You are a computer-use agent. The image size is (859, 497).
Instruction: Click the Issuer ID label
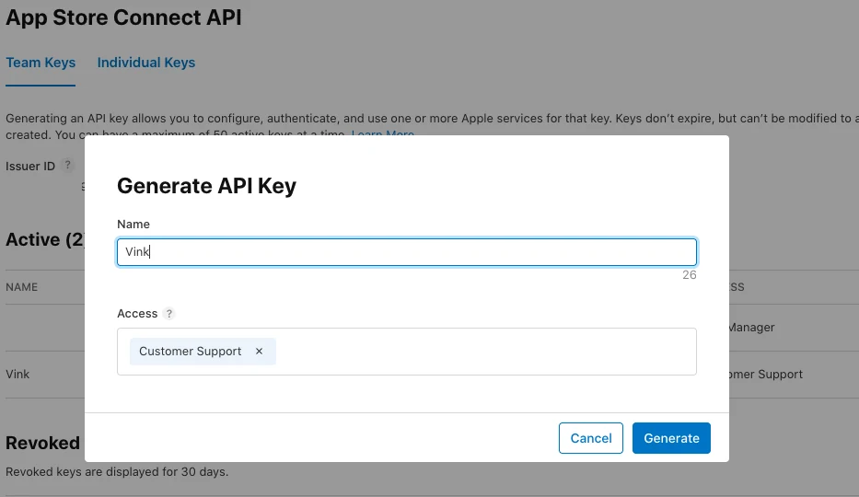point(30,167)
